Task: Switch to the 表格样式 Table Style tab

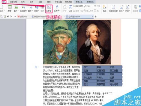Action: (x=90, y=2)
